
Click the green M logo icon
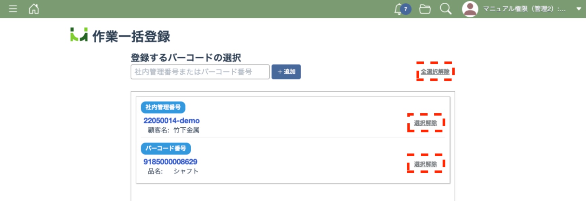point(79,35)
